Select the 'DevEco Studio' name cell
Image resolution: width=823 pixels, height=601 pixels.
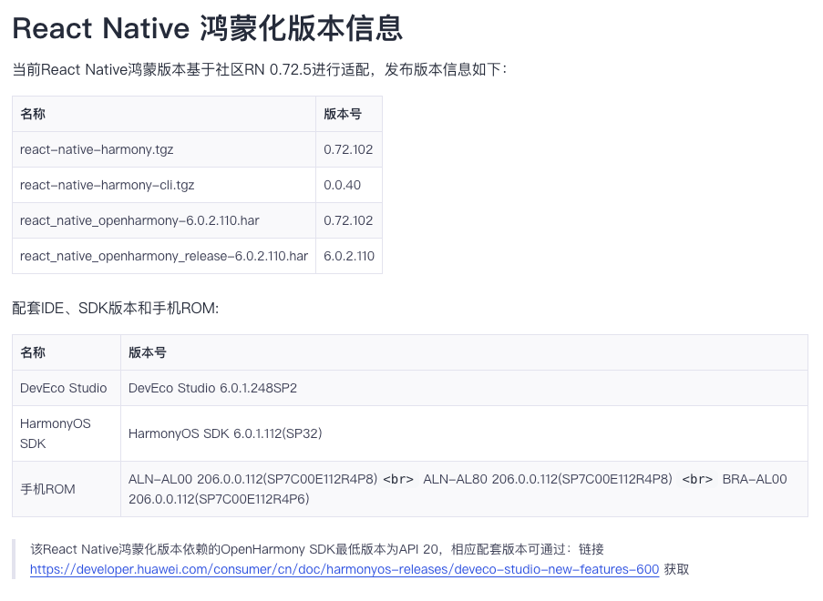coord(67,388)
